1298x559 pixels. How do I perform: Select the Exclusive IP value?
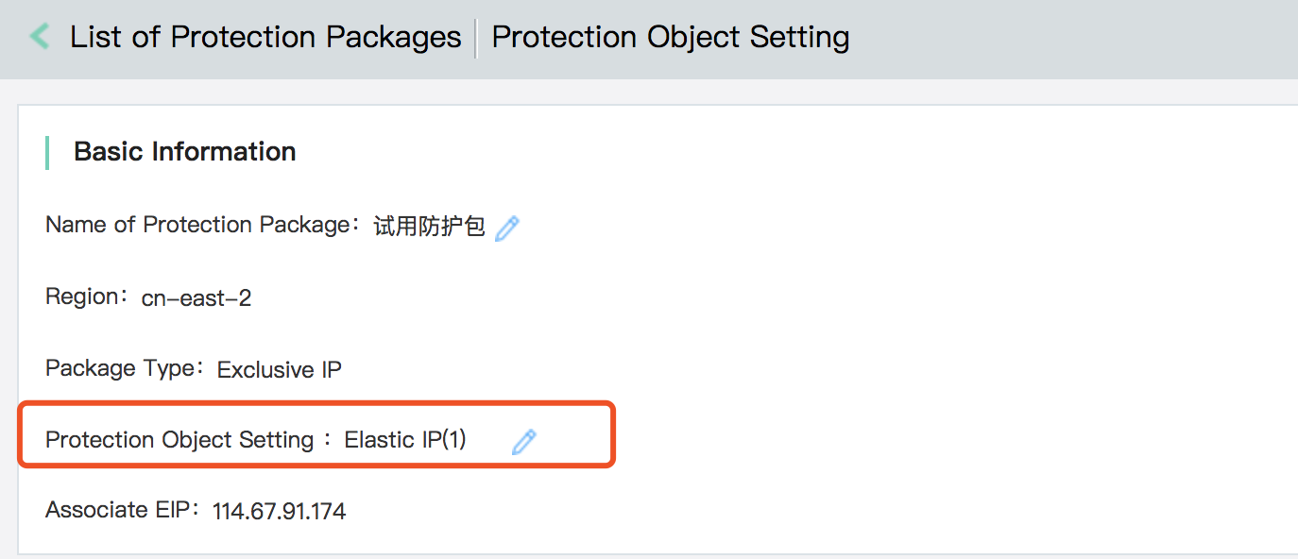point(280,370)
